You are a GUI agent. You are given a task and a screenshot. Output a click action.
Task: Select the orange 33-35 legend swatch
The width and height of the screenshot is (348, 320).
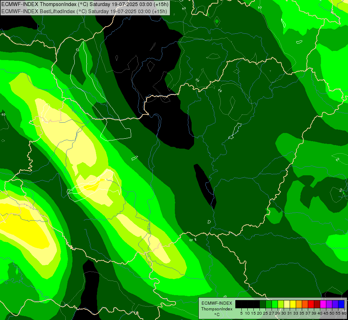coord(299,304)
